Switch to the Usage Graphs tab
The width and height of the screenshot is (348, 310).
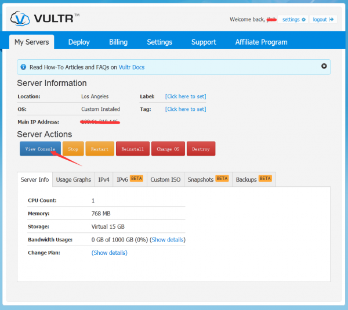point(74,179)
